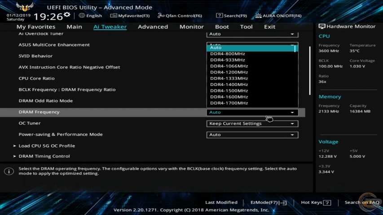Switch to My Favorites tab

pyautogui.click(x=36, y=26)
